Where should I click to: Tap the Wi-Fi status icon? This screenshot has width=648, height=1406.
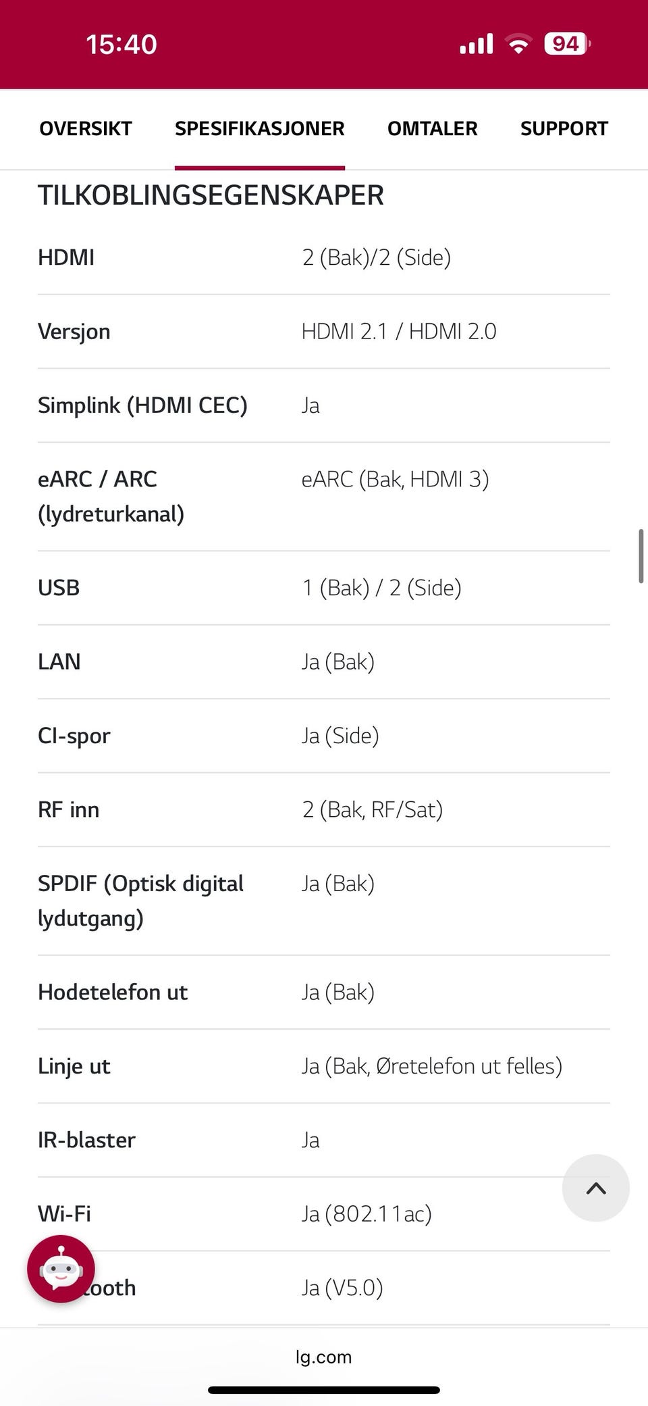518,44
